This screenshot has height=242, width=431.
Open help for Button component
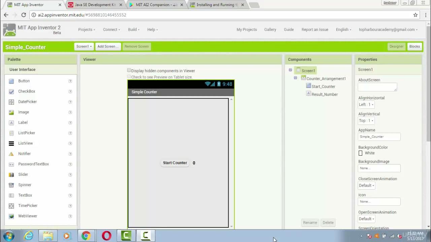(70, 81)
